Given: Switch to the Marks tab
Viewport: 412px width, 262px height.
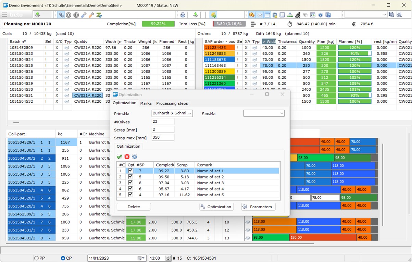Looking at the screenshot, I should (x=146, y=103).
